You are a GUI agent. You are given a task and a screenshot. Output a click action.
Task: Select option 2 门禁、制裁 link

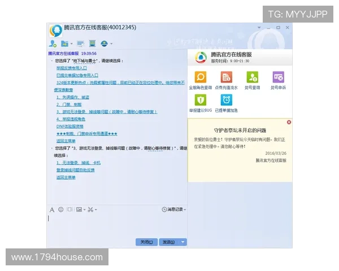[69, 104]
